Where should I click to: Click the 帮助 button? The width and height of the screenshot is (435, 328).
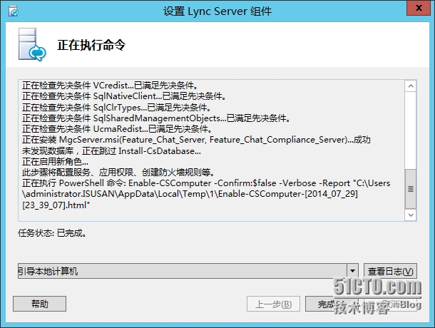(39, 304)
